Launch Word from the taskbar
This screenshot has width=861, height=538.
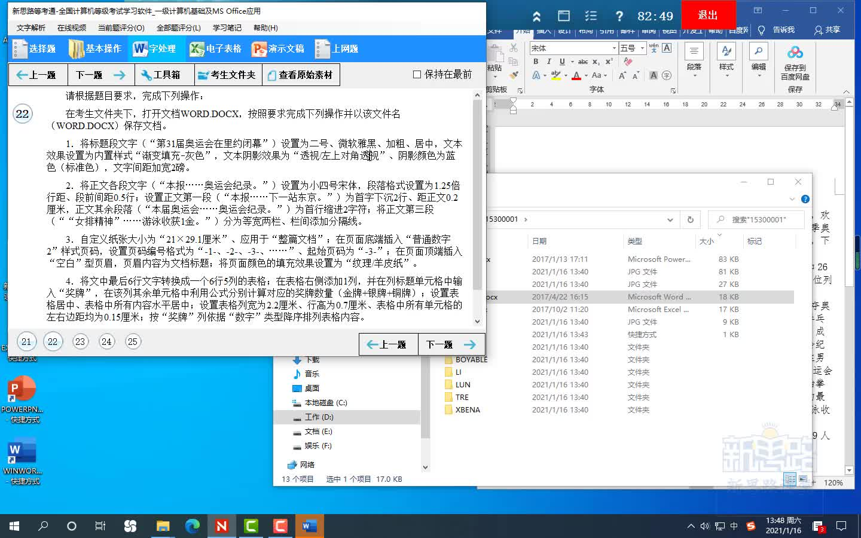pyautogui.click(x=309, y=526)
